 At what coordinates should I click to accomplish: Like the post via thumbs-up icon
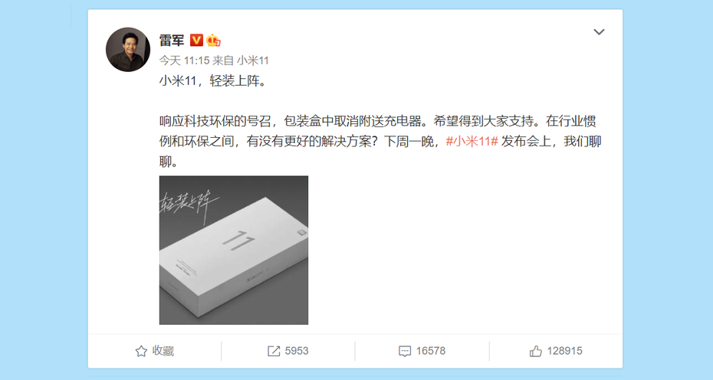[x=536, y=351]
